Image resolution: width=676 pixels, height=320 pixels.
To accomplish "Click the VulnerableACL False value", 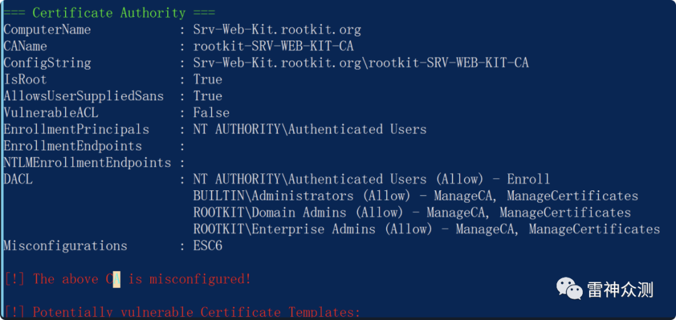I will click(x=212, y=113).
